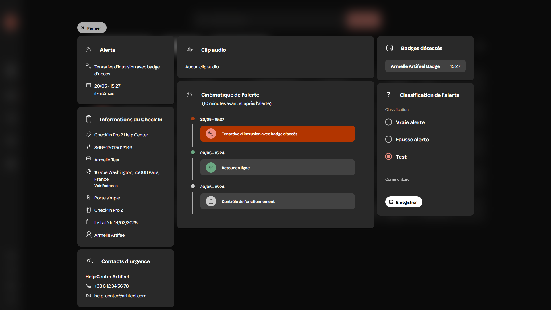
Task: Close the alert panel with Fermer
Action: point(92,28)
